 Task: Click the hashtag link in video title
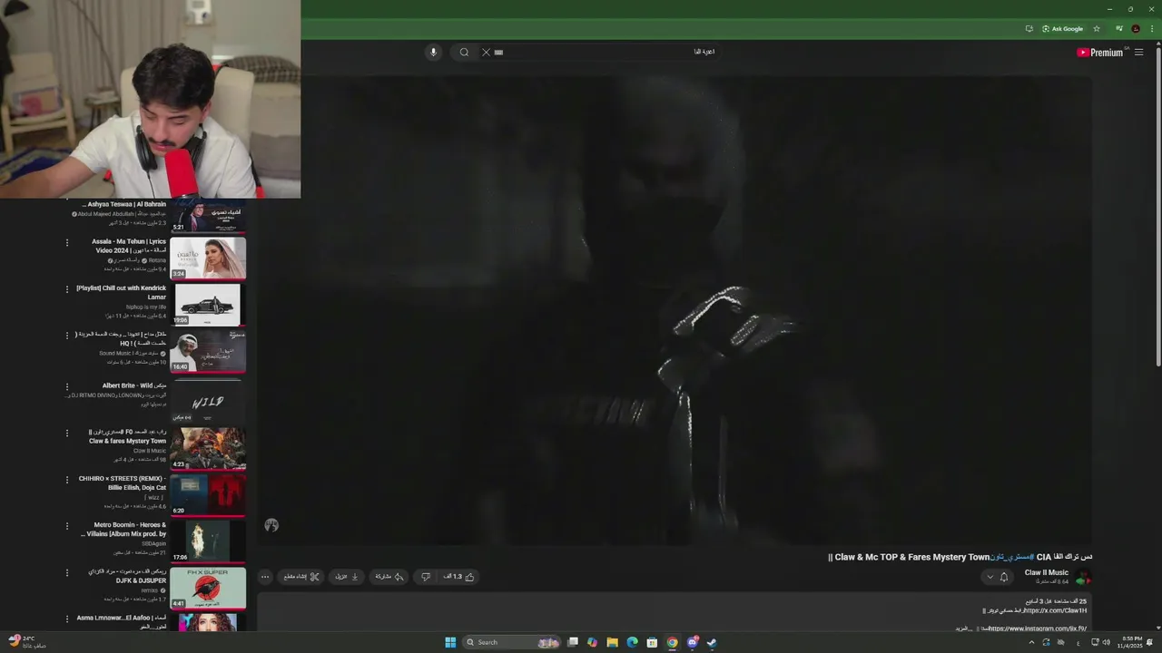(x=1010, y=557)
